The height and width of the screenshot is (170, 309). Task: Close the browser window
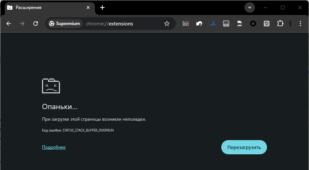pos(300,7)
